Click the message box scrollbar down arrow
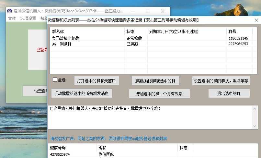 255,127
